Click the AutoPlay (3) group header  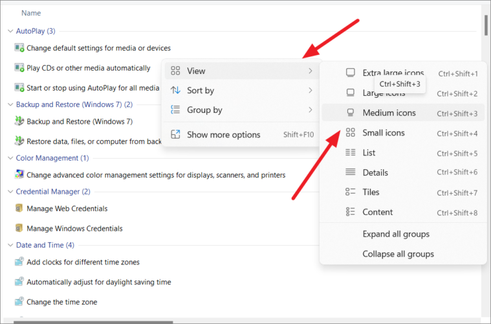pos(36,31)
